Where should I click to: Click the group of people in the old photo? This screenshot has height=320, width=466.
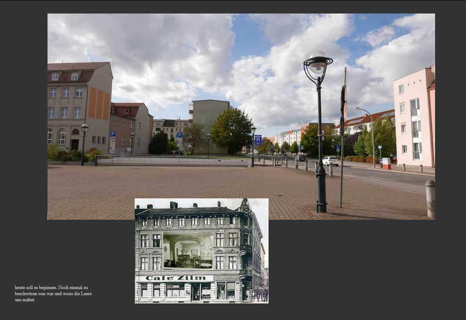pos(260,293)
